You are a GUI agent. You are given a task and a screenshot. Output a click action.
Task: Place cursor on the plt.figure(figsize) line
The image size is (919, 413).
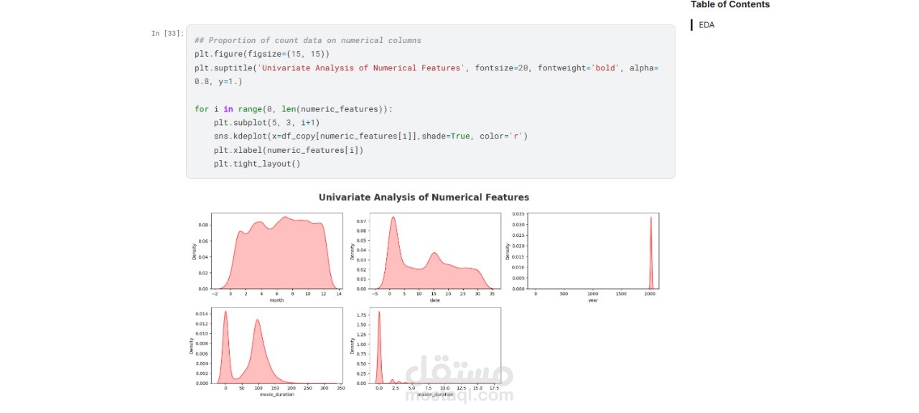click(x=261, y=54)
